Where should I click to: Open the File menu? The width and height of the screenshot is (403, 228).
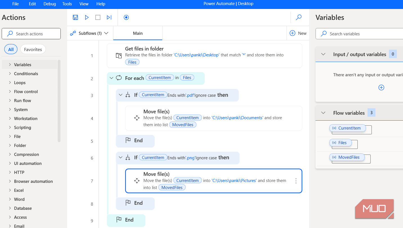pos(15,4)
